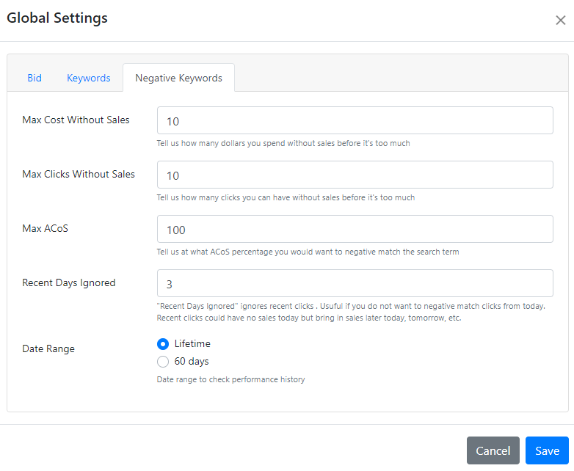574x471 pixels.
Task: Click the Max Clicks Without Sales label
Action: pyautogui.click(x=79, y=174)
